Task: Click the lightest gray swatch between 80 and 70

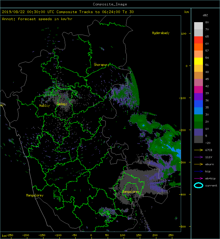Action: [x=198, y=26]
